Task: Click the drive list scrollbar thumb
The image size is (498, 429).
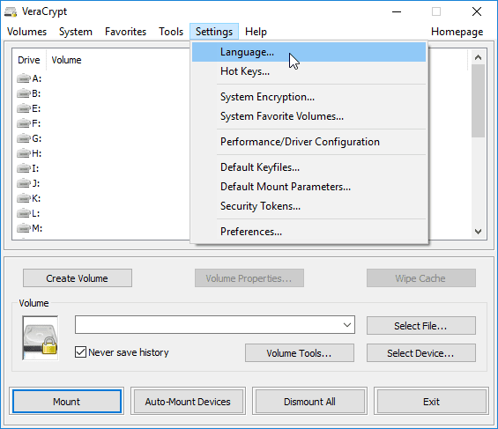Action: 478,101
